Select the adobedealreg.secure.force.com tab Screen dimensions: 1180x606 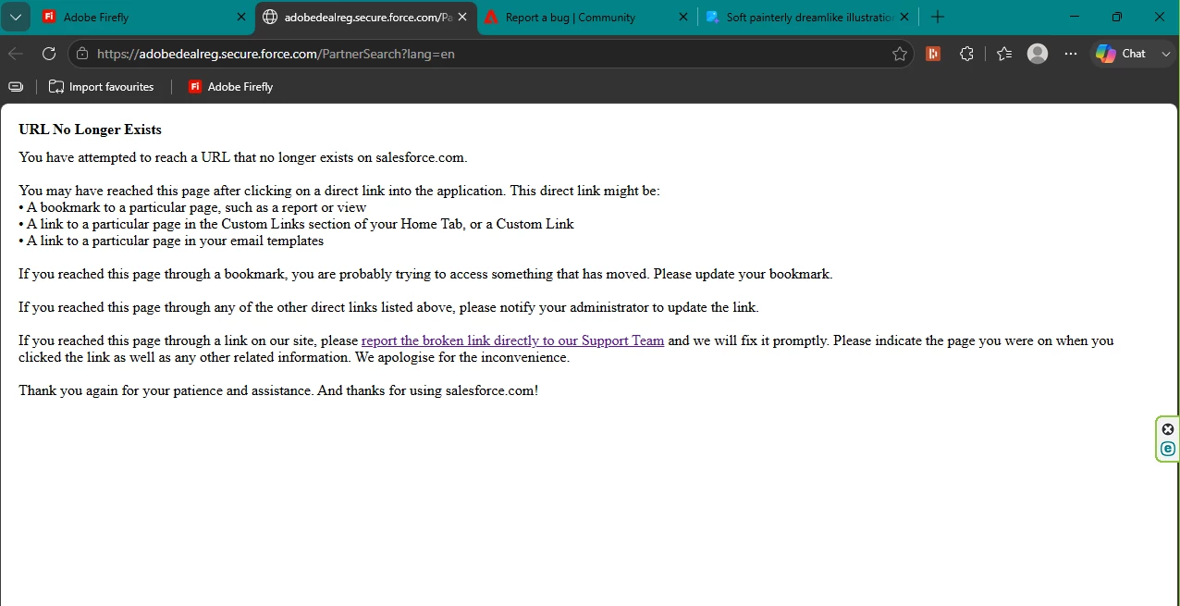(x=366, y=17)
